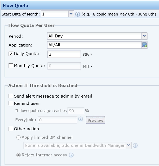Viewport: 159px width, 166px height.
Task: Click the Daily Quota value input field
Action: [x=64, y=54]
